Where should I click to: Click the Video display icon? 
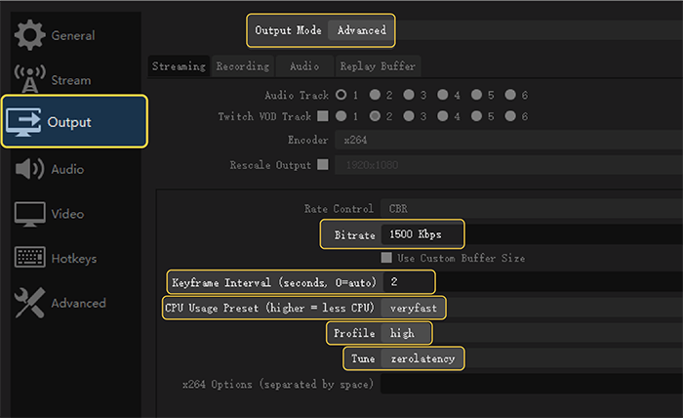click(29, 214)
